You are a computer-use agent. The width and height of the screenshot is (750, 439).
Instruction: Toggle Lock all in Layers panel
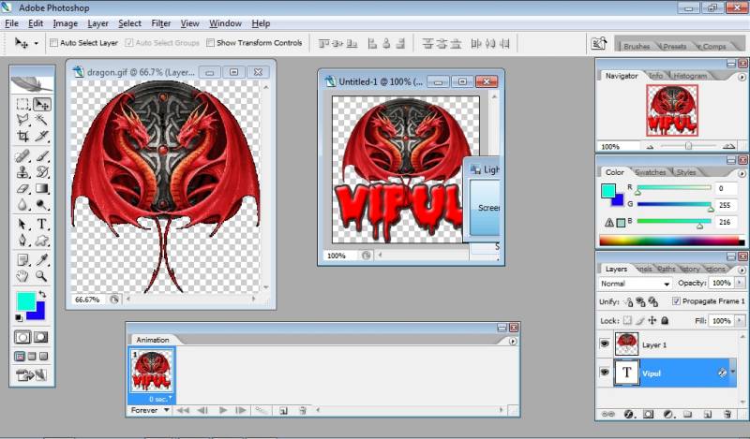point(665,320)
